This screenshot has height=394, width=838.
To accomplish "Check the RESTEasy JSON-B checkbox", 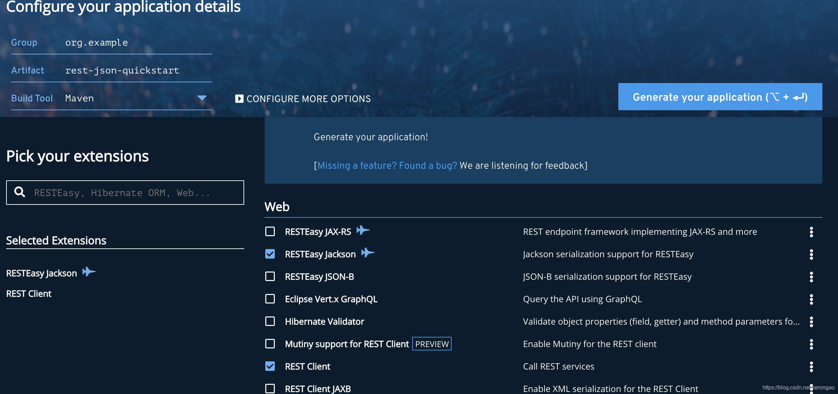I will coord(270,276).
